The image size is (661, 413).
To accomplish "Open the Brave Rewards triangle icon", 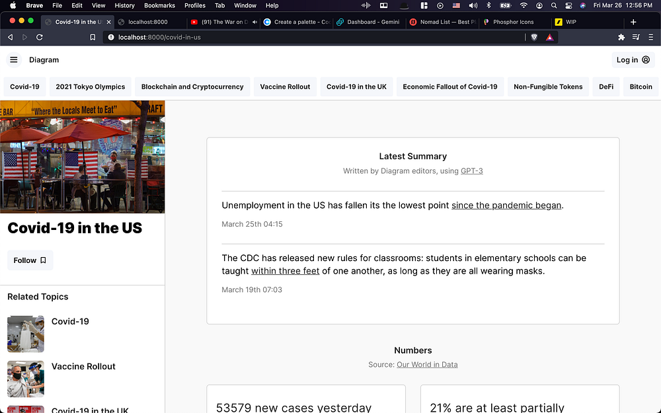I will coord(549,37).
